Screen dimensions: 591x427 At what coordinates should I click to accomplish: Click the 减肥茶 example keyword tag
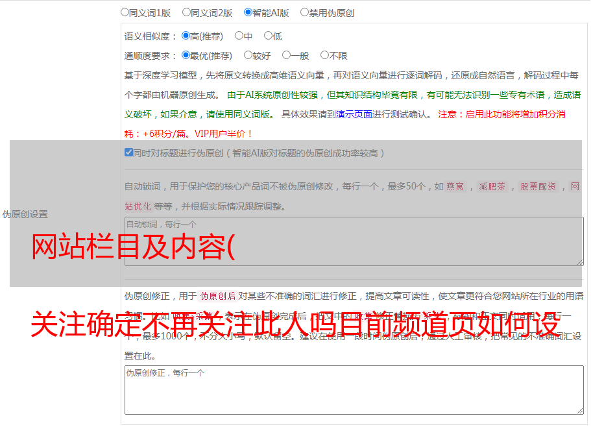(492, 187)
